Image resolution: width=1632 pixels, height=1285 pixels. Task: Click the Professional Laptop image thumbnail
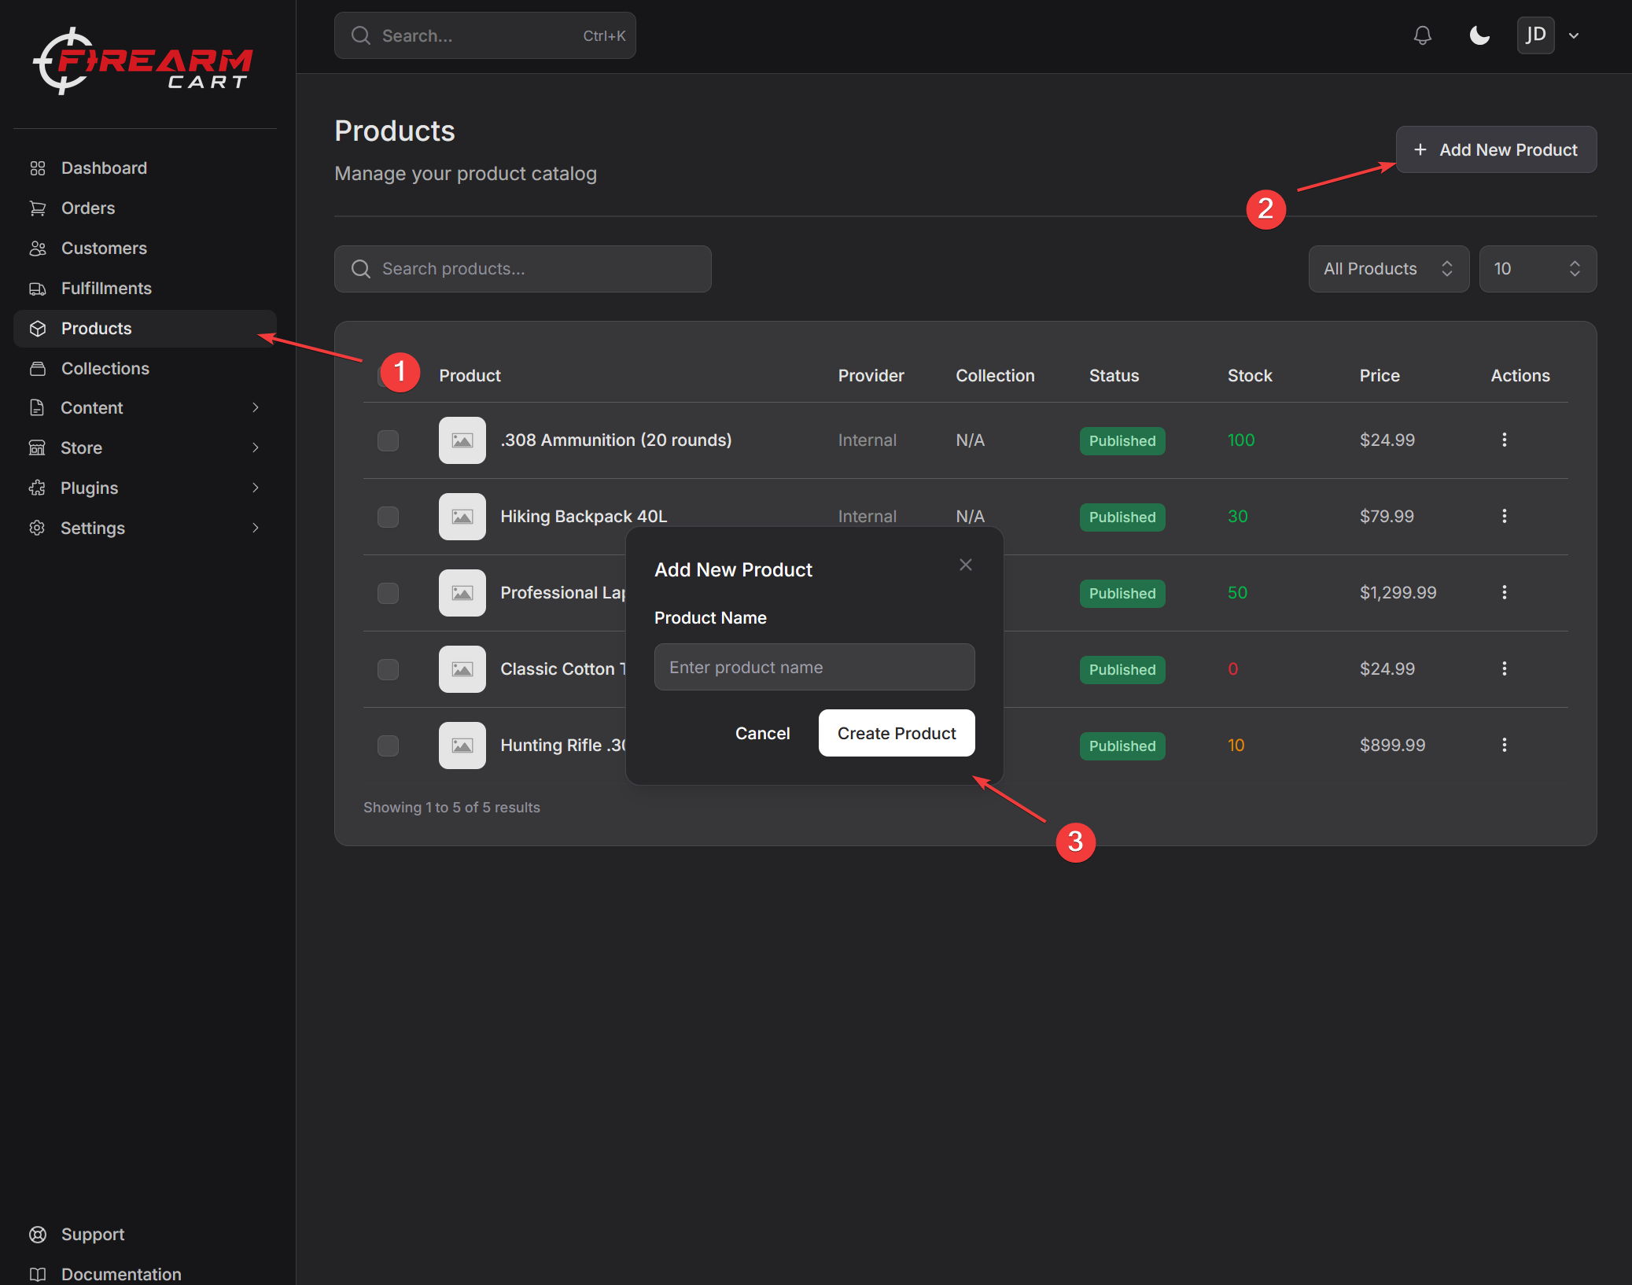tap(462, 593)
